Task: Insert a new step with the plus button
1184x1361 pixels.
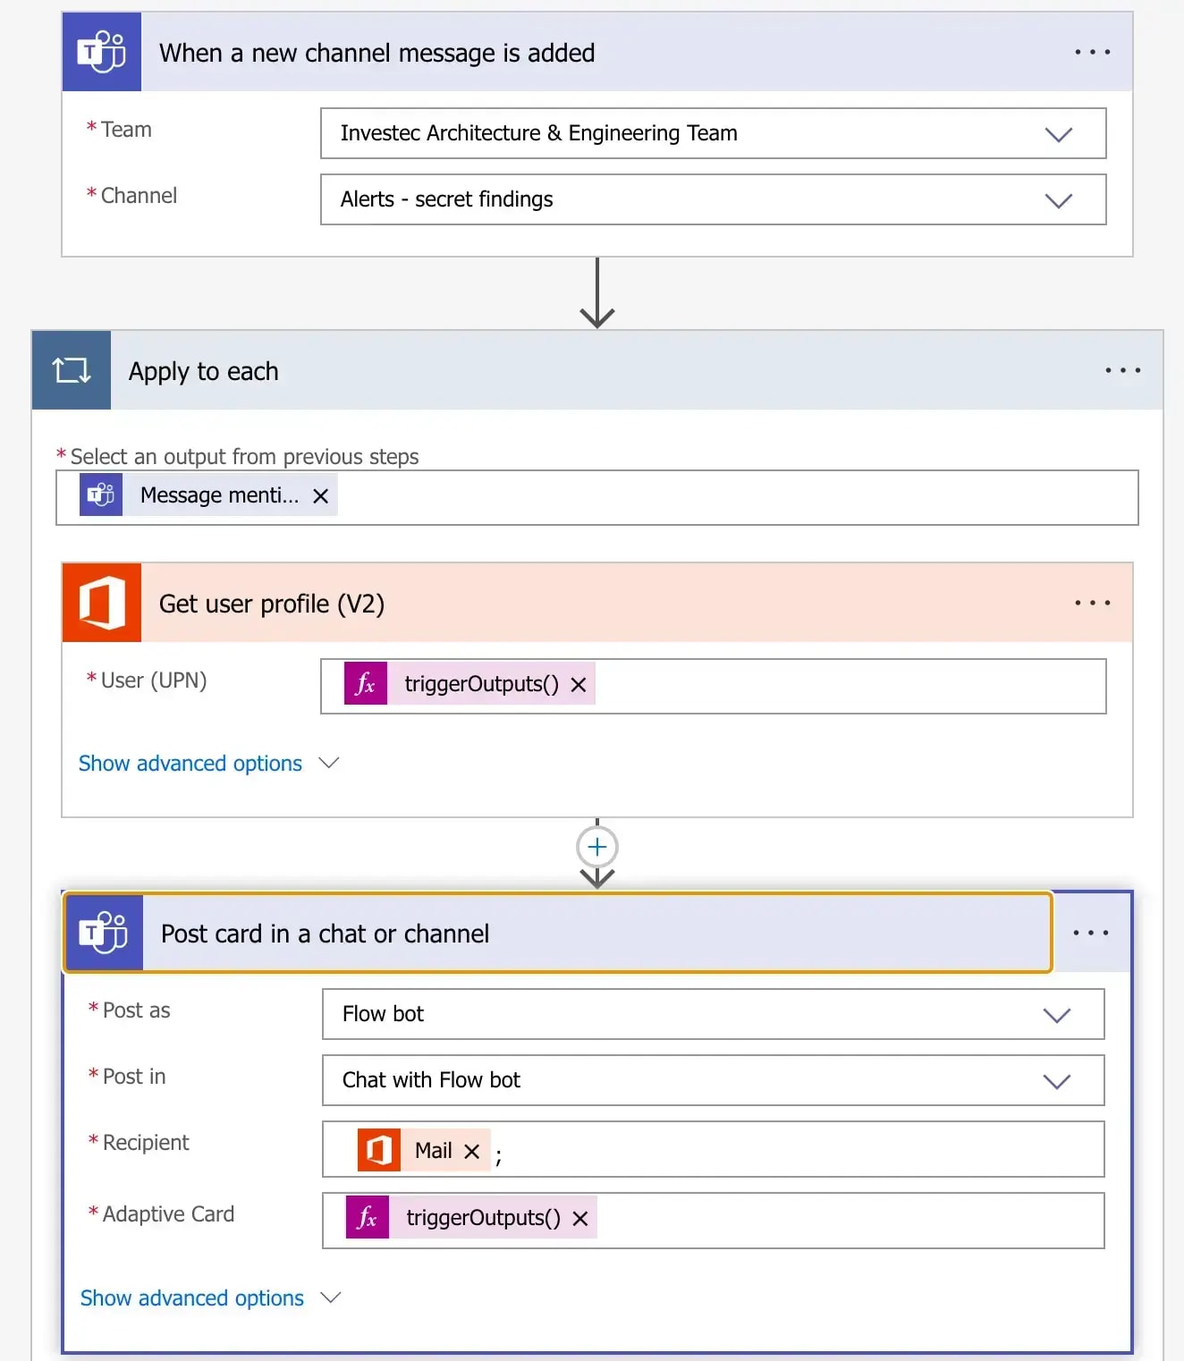Action: click(x=597, y=847)
